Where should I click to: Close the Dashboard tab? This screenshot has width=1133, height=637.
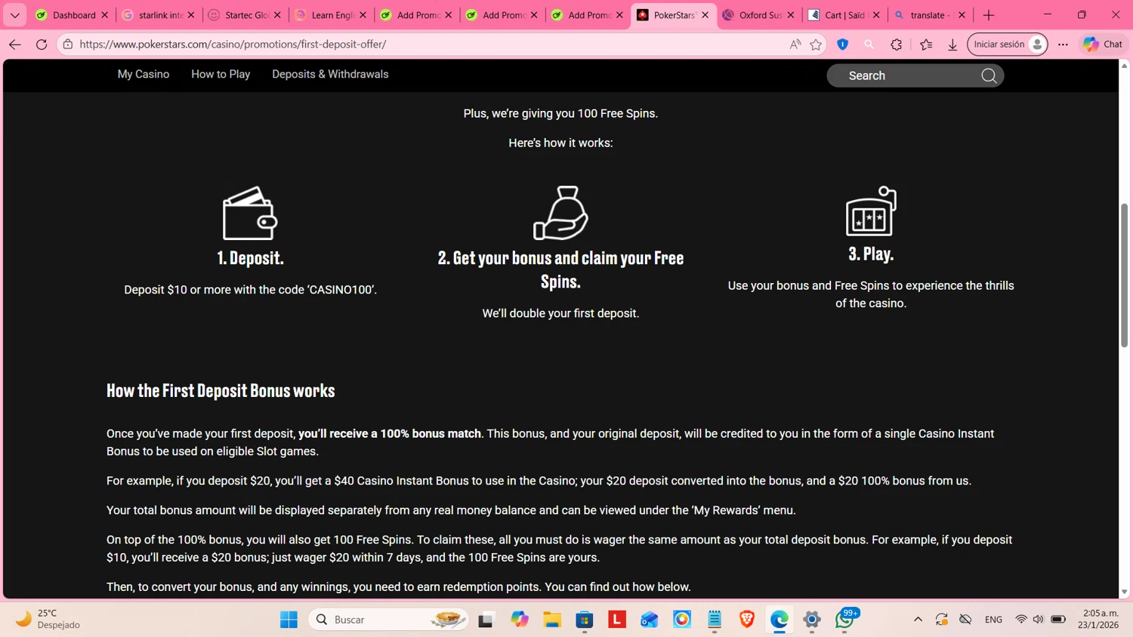[105, 15]
